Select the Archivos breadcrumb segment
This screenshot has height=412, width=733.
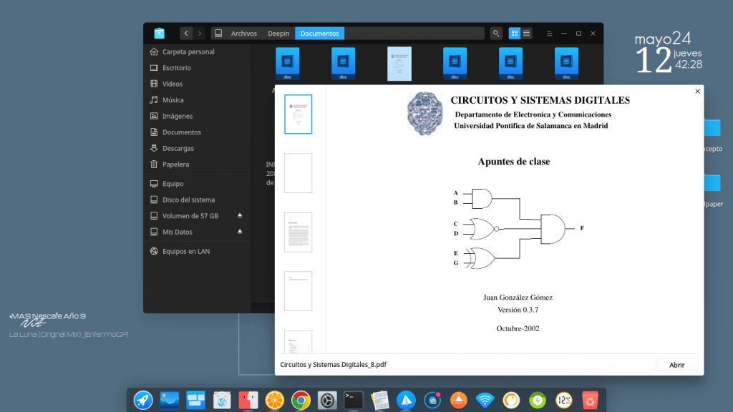(x=243, y=34)
